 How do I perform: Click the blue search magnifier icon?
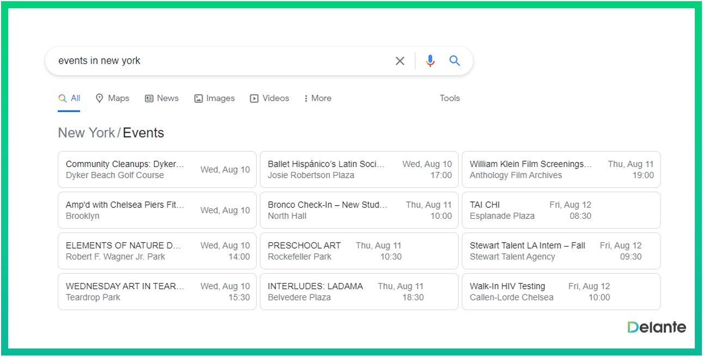click(x=454, y=61)
